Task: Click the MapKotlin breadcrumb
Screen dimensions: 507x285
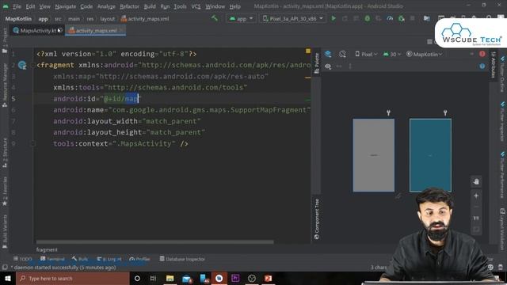Action: pos(18,19)
